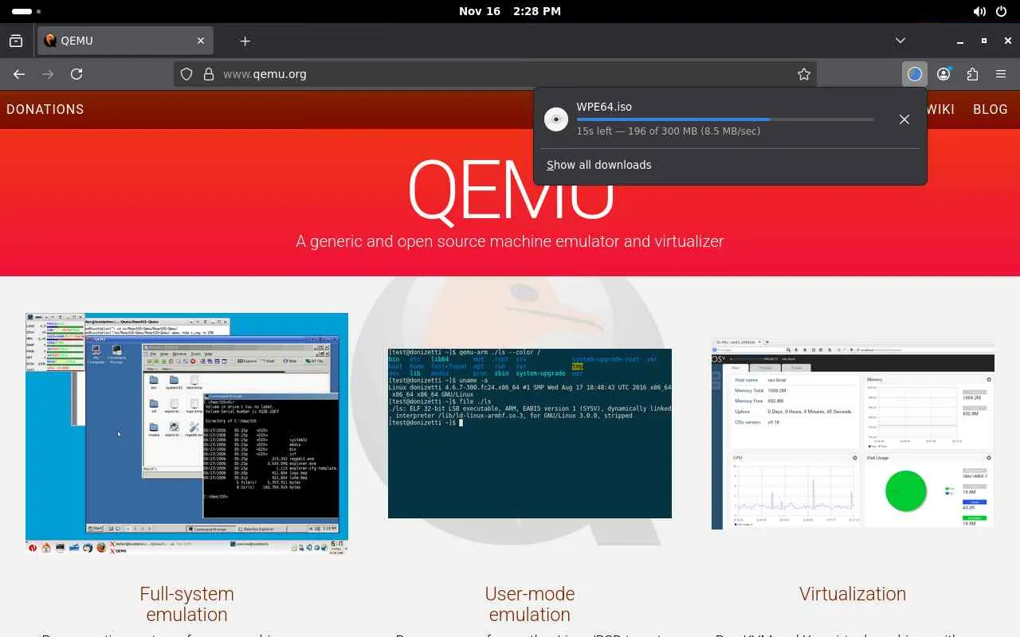1020x637 pixels.
Task: Go back to the previous page
Action: 19,74
